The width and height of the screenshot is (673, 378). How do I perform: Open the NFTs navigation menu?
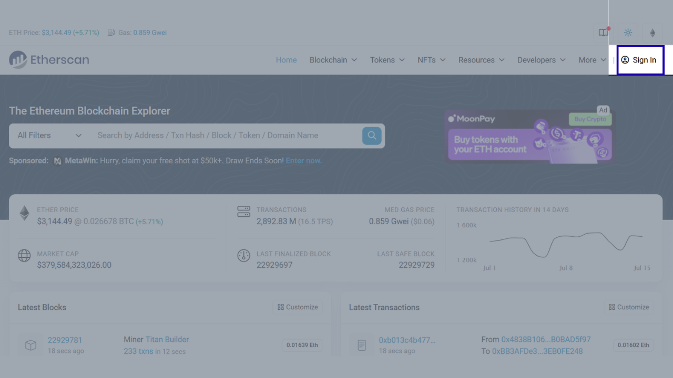click(x=431, y=60)
